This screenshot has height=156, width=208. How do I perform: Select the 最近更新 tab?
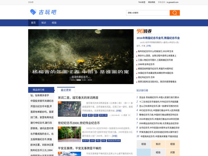[66, 90]
